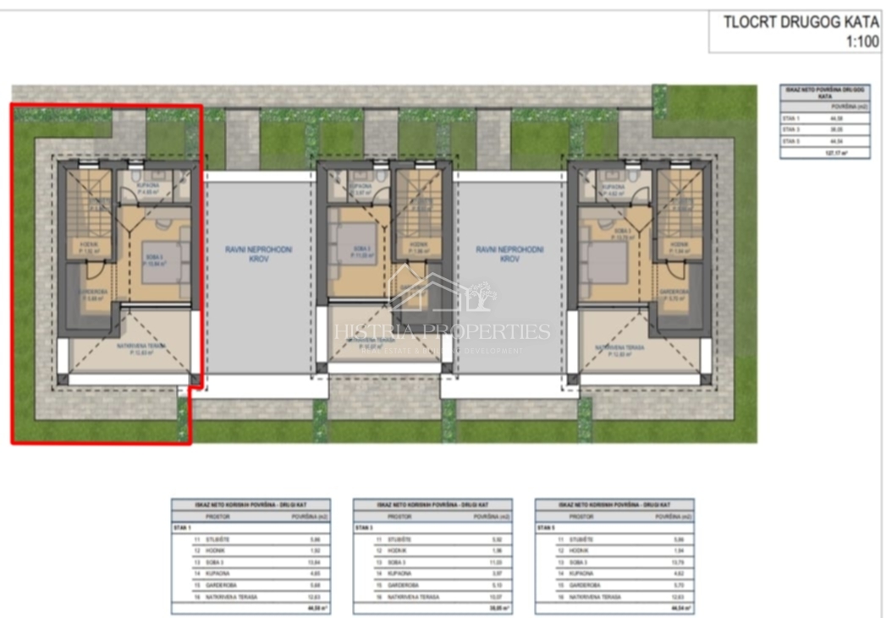886x618 pixels.
Task: Click the STAN 1 header in bottom-left table
Action: tap(183, 526)
